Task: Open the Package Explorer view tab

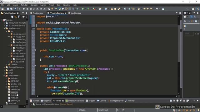Action: point(116,101)
